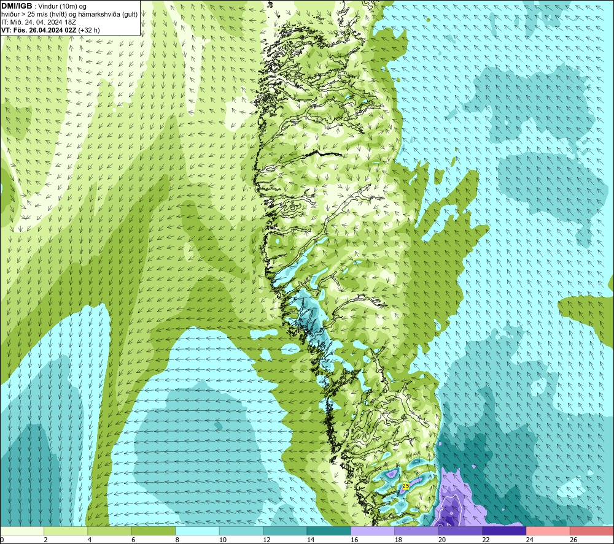
Task: Select the pink 24–26 m/s legend swatch
Action: click(548, 531)
